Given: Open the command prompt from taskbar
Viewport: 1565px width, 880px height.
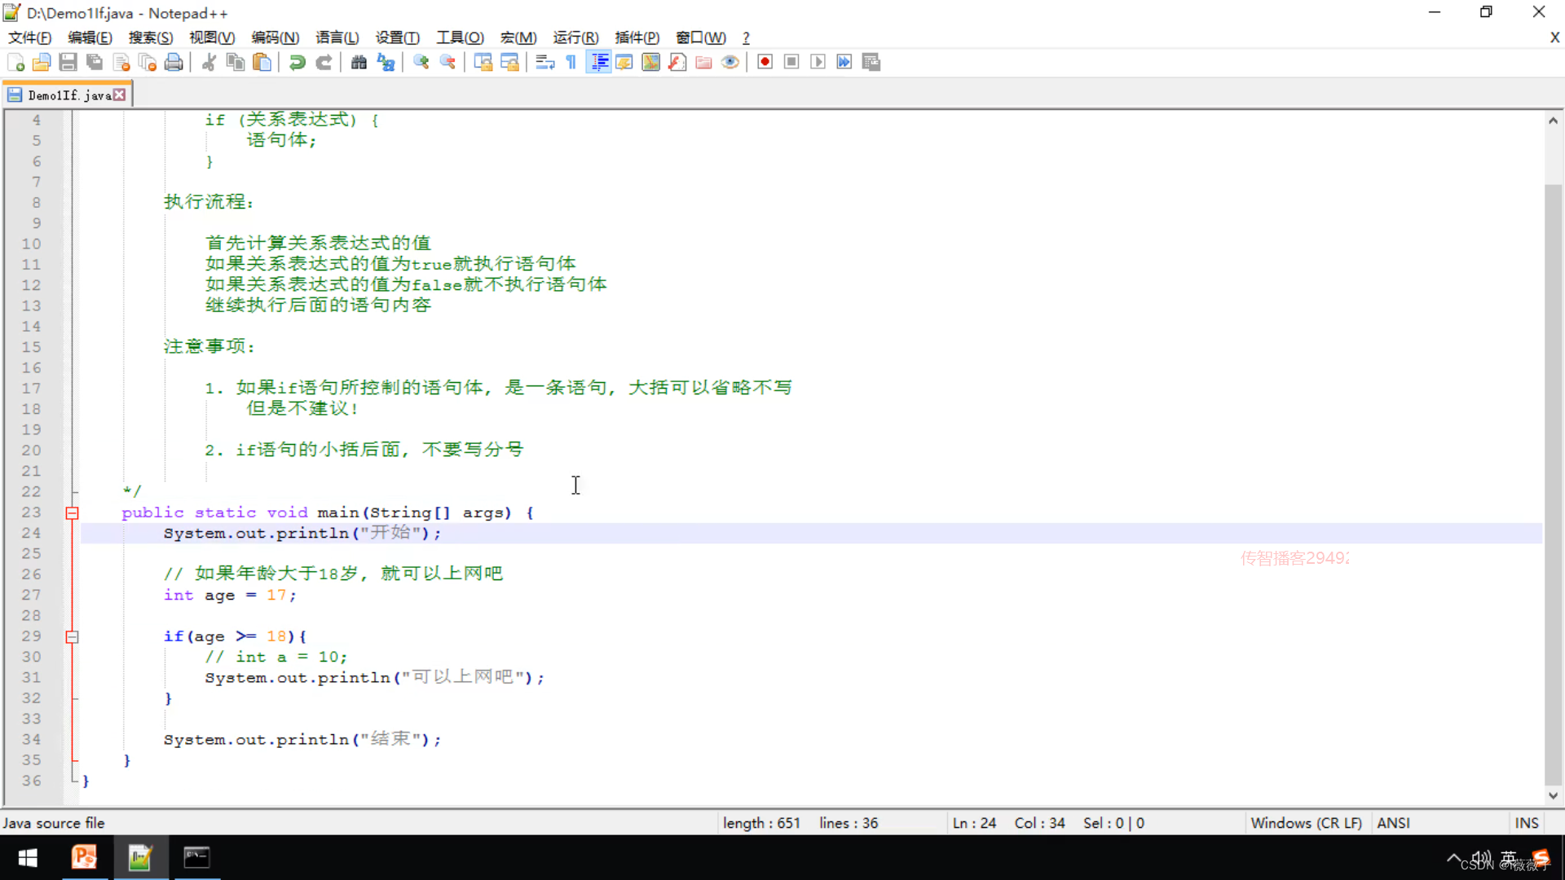Looking at the screenshot, I should point(196,857).
